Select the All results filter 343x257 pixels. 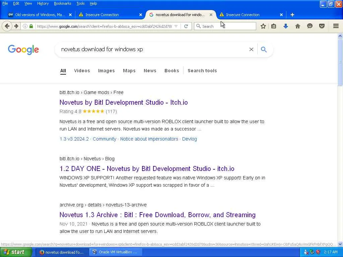click(63, 71)
